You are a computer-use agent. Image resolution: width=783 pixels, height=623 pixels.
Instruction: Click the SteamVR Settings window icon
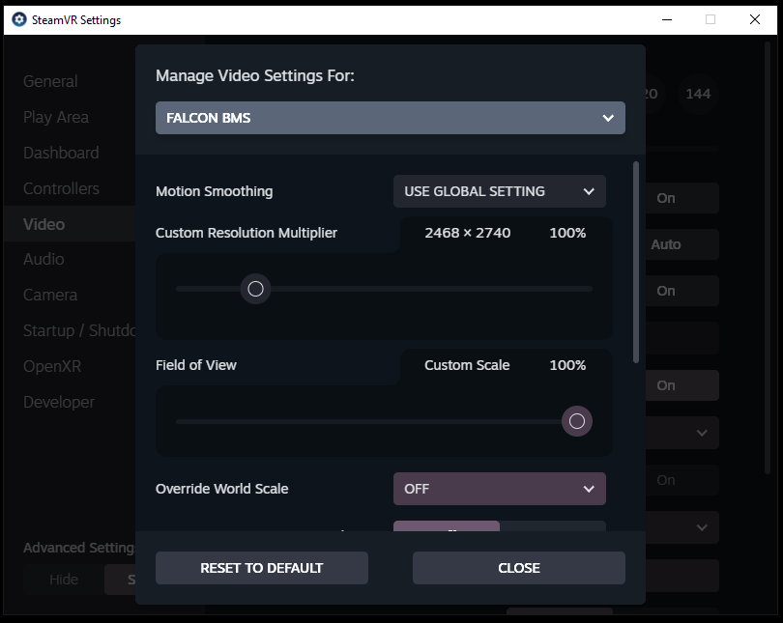(19, 20)
